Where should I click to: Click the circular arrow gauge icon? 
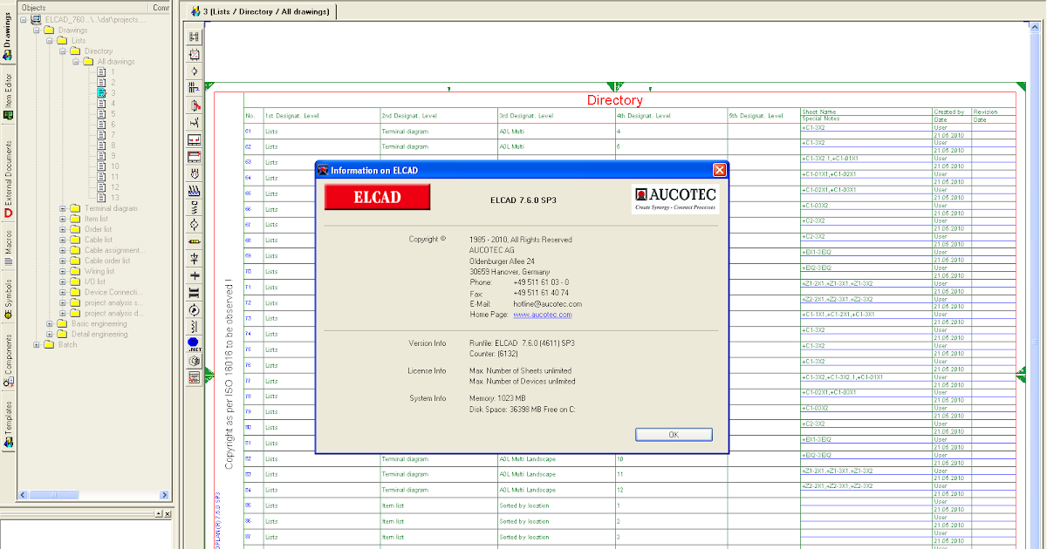195,309
